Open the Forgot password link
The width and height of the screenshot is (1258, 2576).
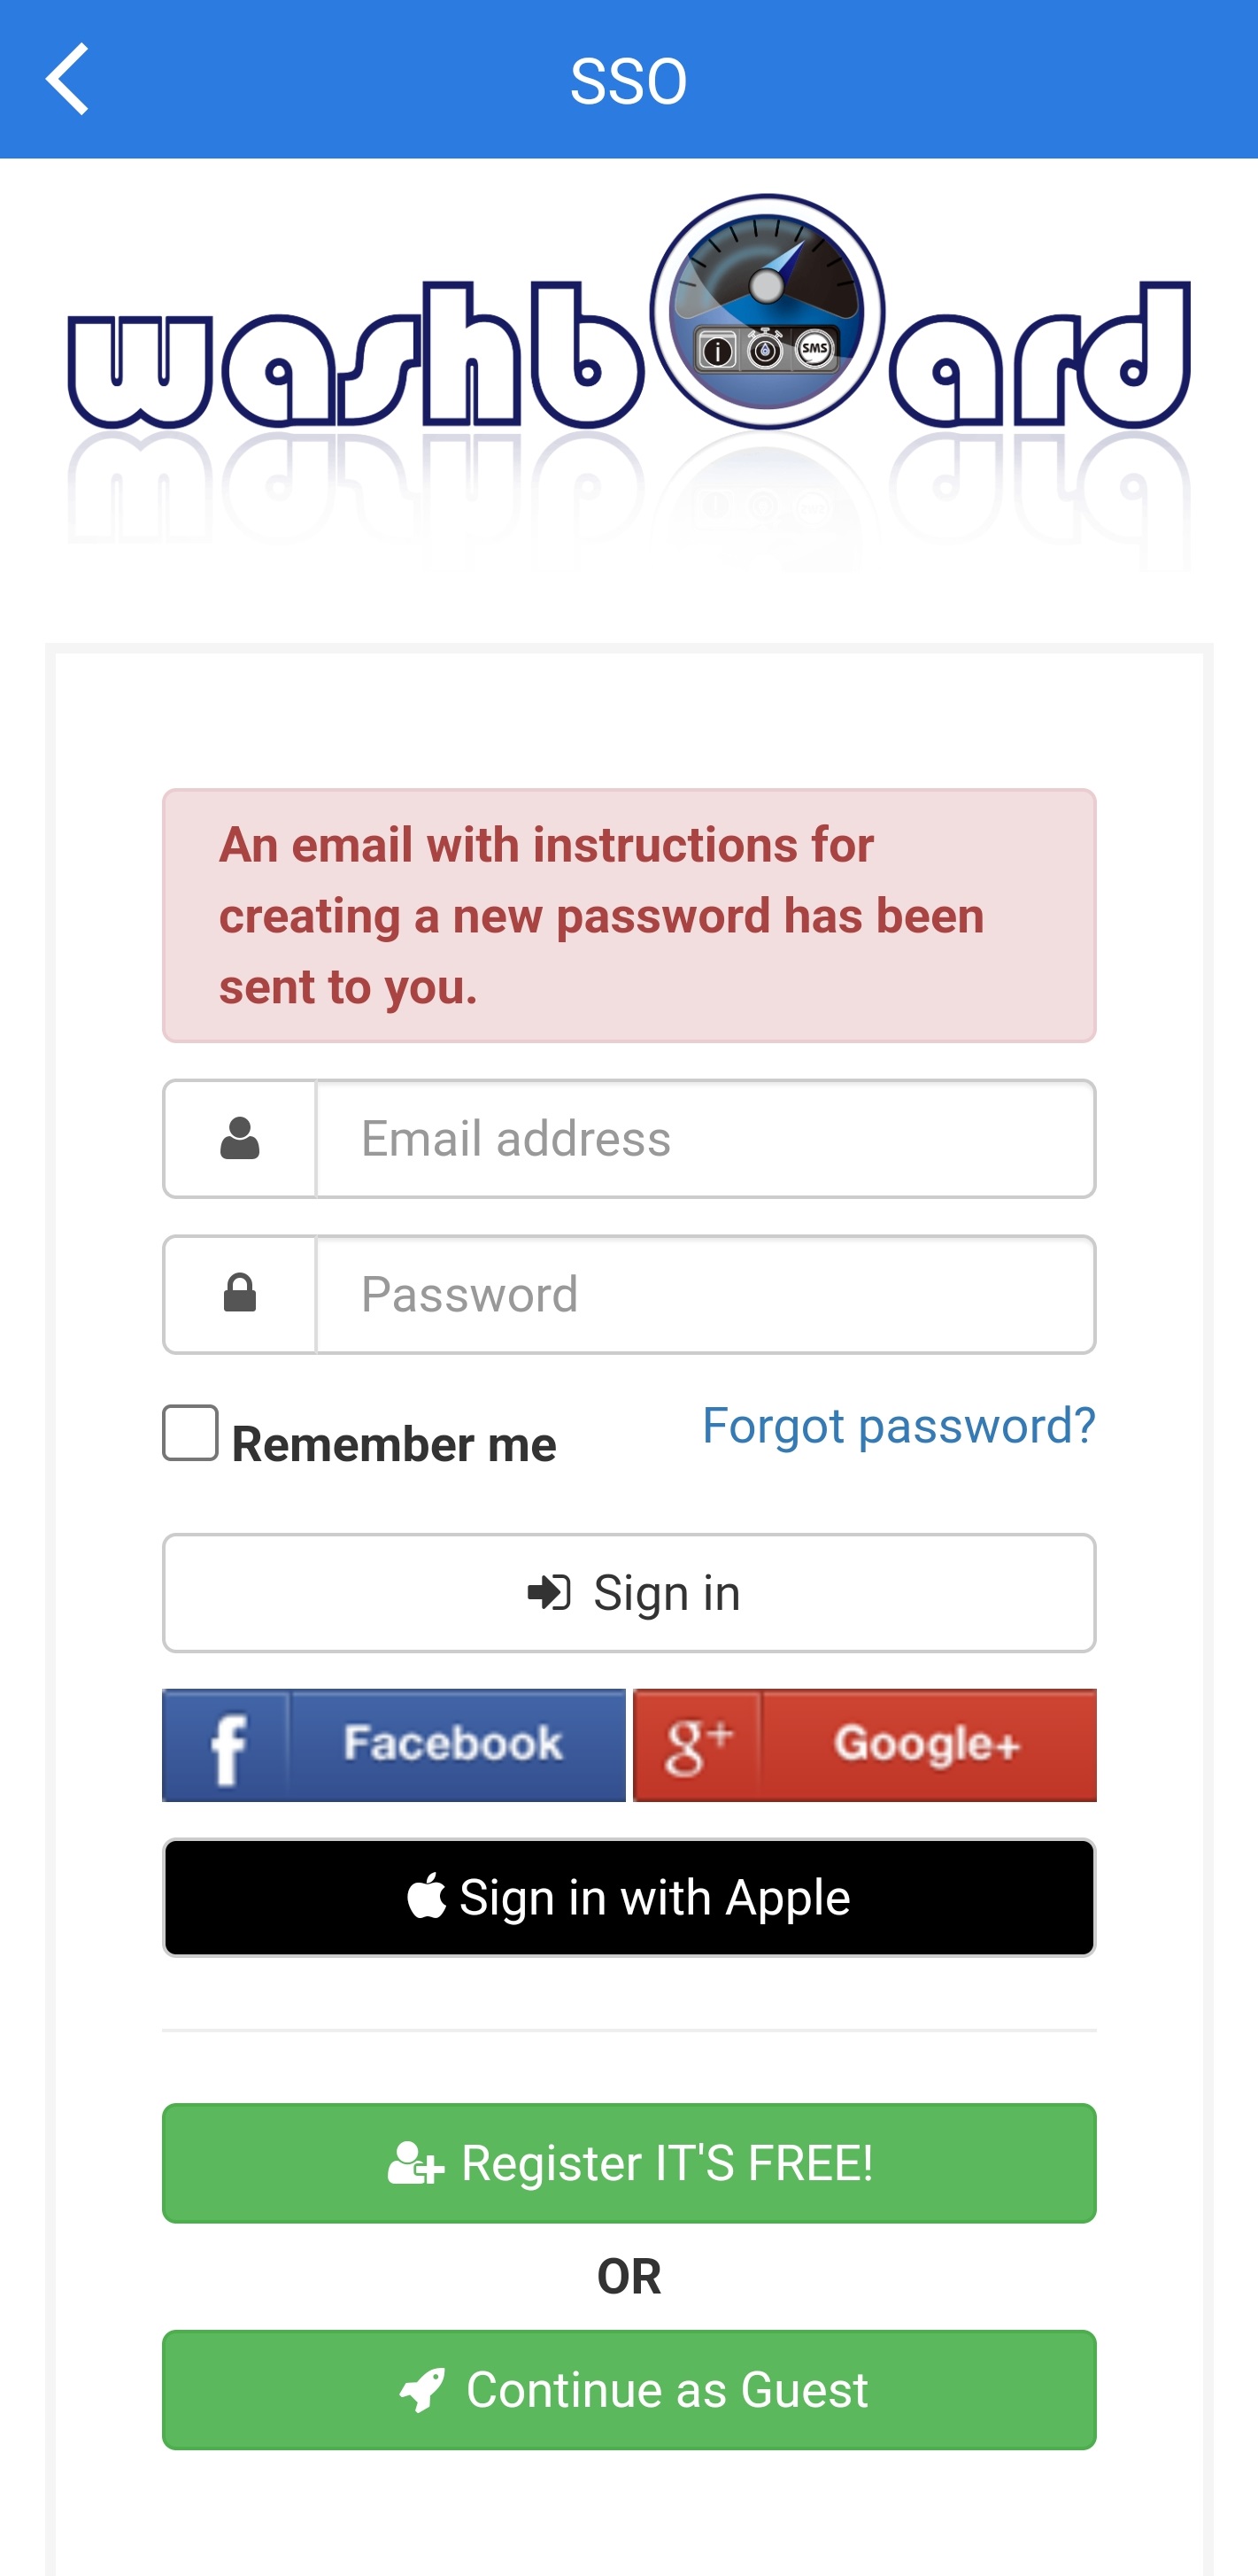click(899, 1424)
